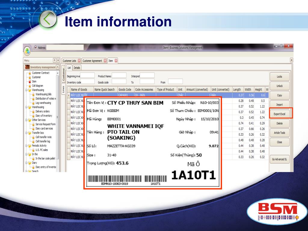Open Cell transfer log tree item
308x231 pixels.
coord(43,141)
